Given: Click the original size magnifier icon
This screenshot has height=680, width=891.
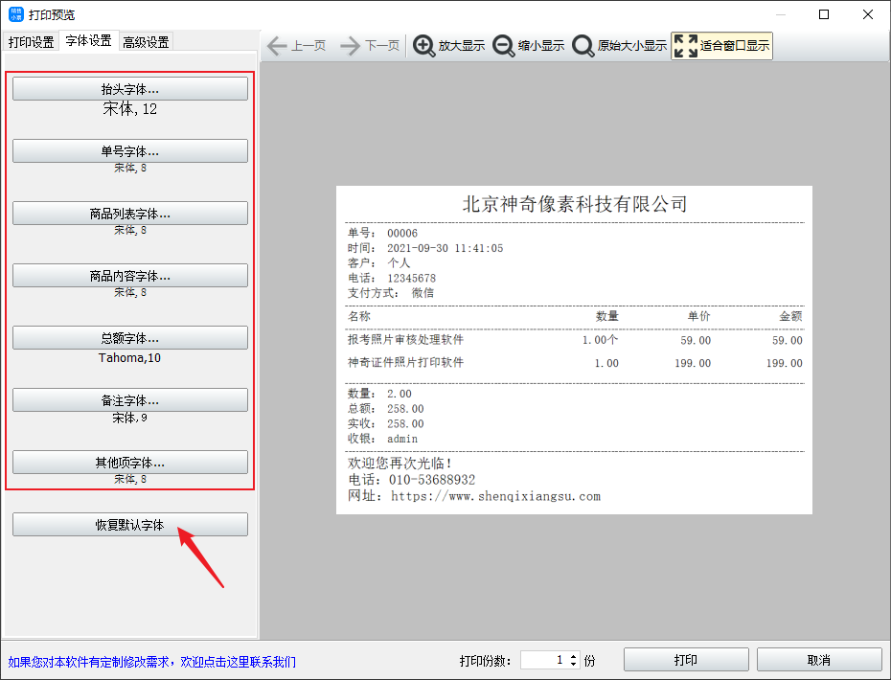Looking at the screenshot, I should [x=583, y=45].
